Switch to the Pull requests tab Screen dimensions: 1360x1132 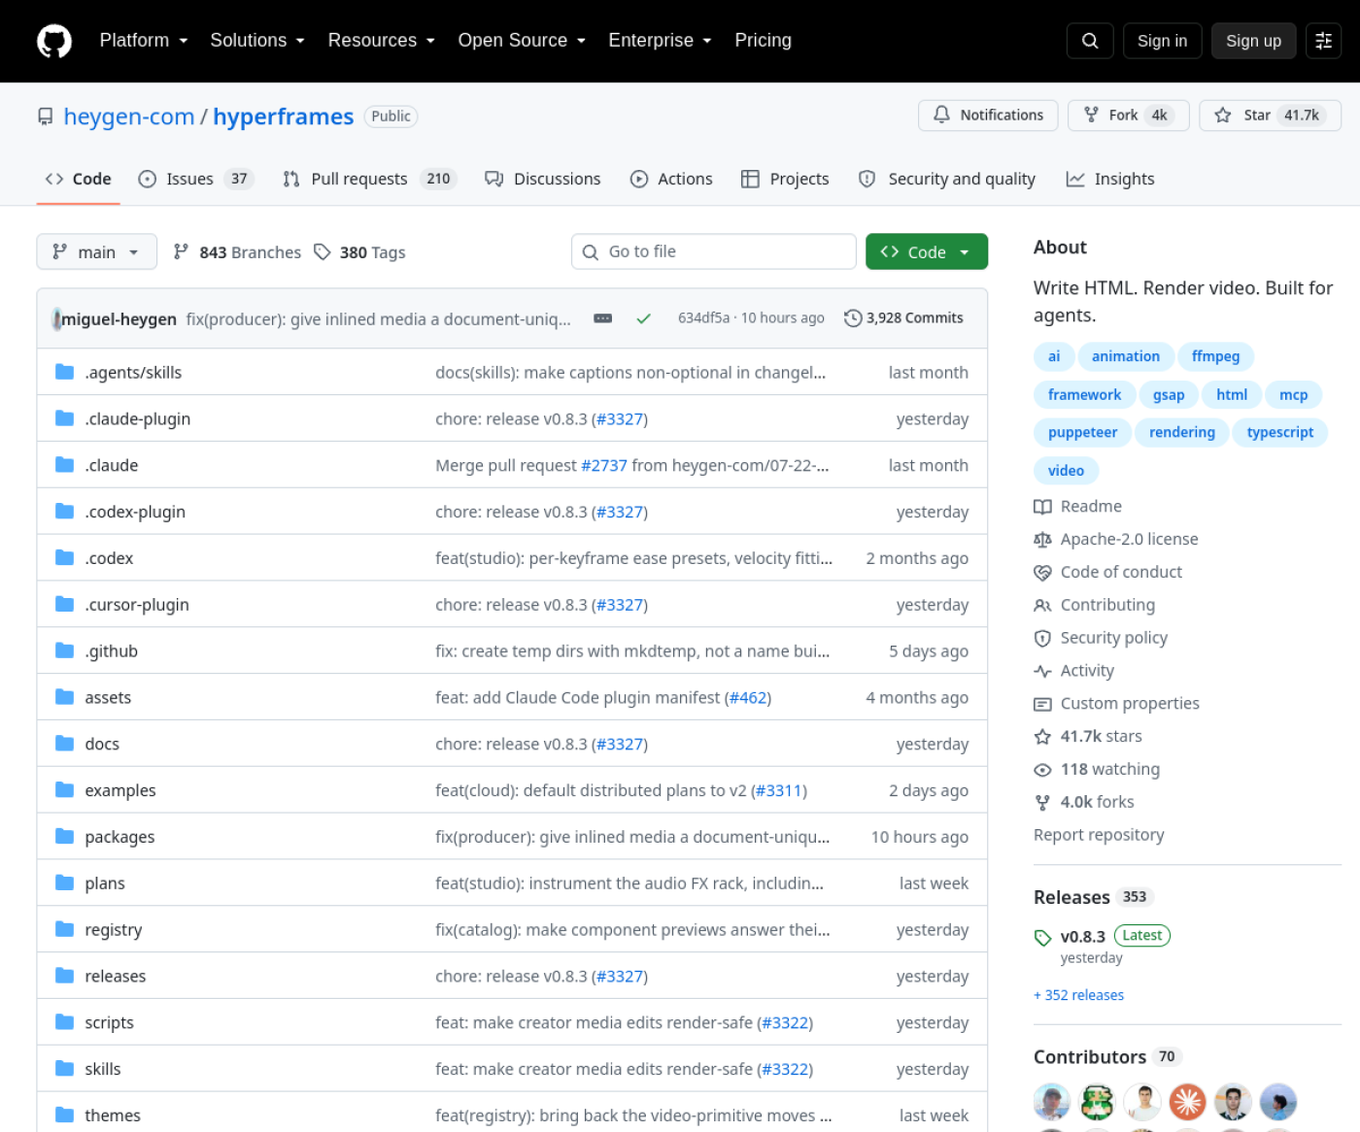pyautogui.click(x=369, y=179)
